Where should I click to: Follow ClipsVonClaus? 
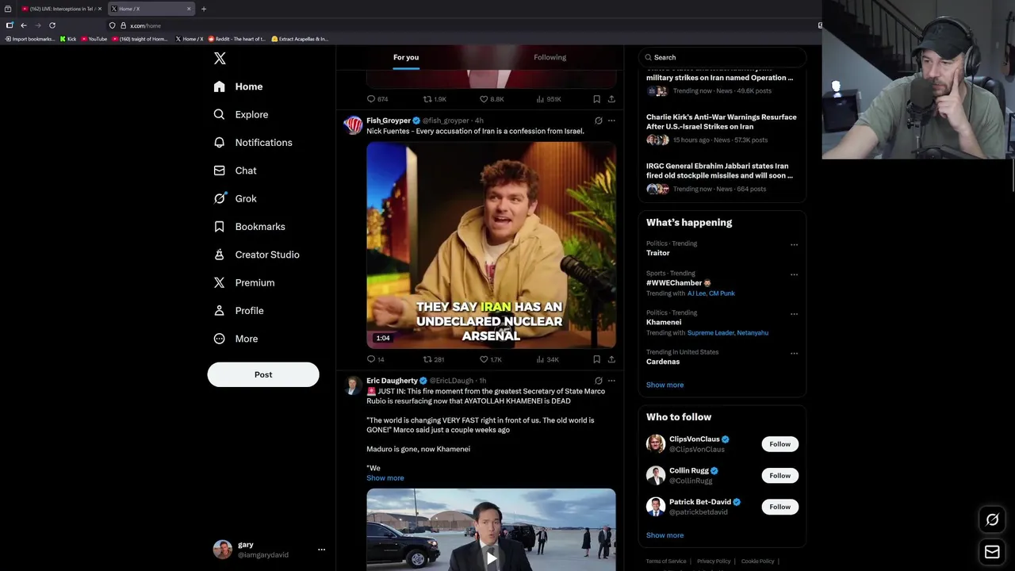click(779, 444)
